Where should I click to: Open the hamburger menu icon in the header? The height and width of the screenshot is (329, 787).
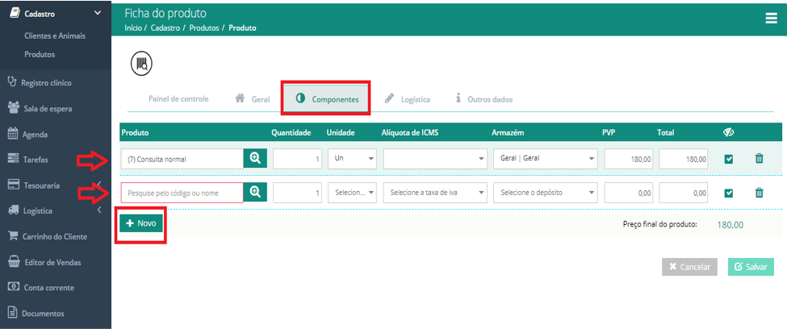point(770,19)
